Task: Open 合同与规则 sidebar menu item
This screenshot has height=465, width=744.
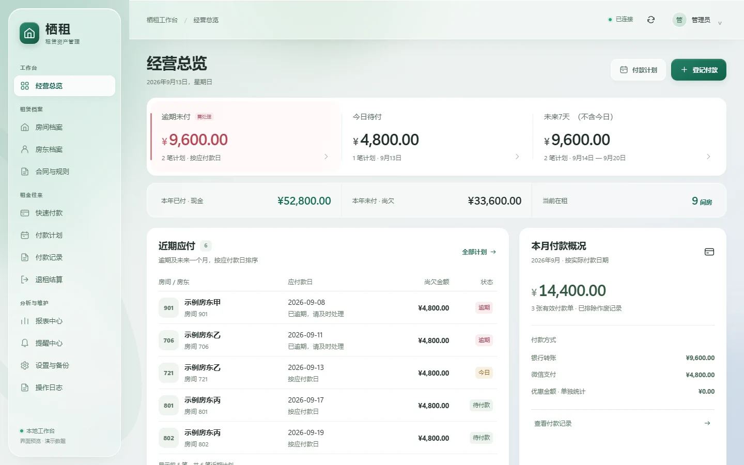Action: pos(65,172)
